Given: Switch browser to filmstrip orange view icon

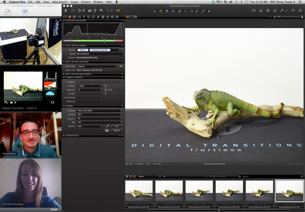Looking at the screenshot, I should [134, 176].
